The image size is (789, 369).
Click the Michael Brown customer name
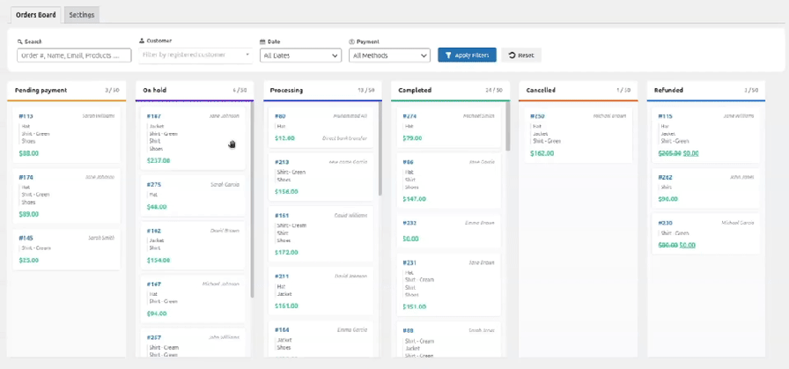click(609, 115)
